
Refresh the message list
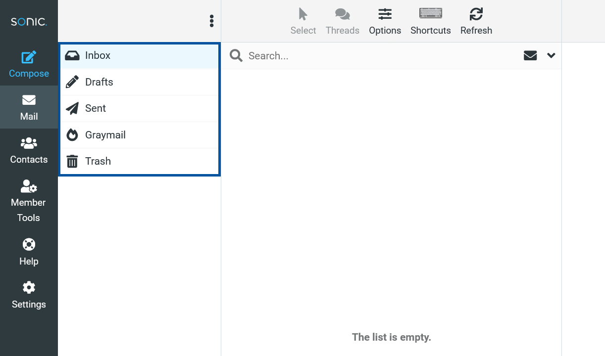pyautogui.click(x=476, y=21)
